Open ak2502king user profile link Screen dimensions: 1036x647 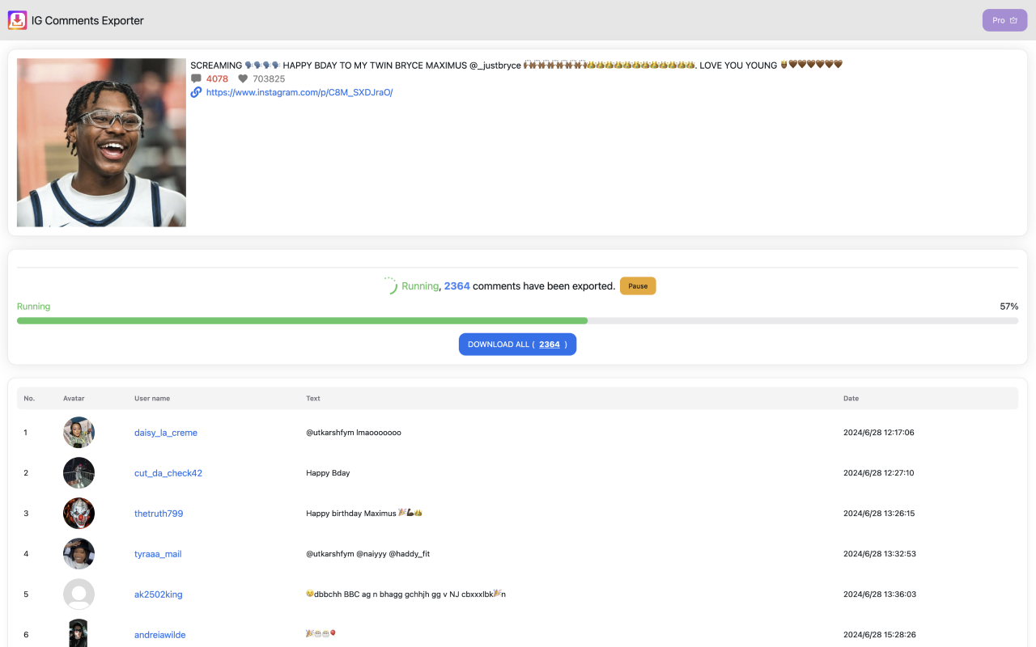159,594
